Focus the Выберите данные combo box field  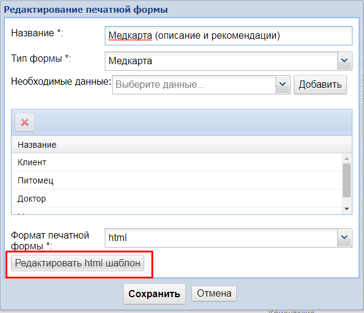[194, 85]
